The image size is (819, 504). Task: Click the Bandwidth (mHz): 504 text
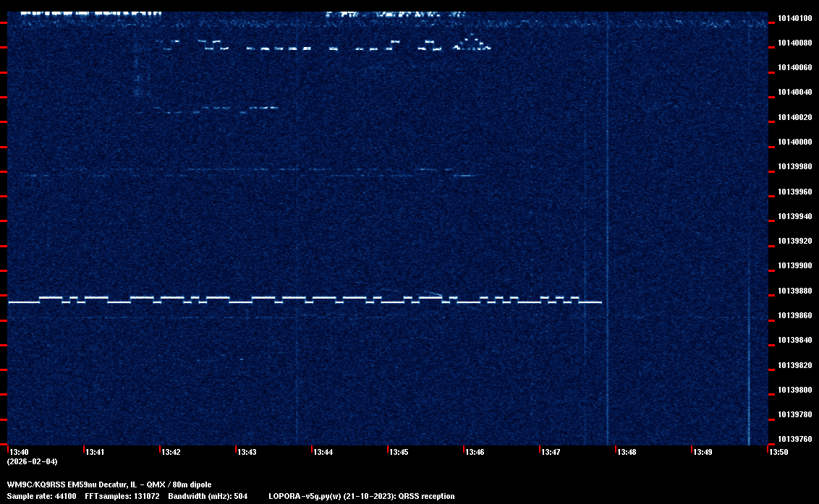208,496
